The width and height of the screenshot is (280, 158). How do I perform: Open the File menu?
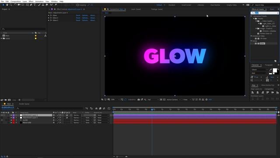2,1
